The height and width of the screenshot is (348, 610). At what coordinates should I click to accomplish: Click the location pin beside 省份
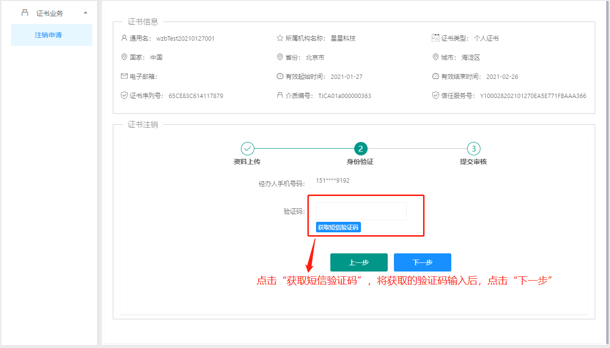pyautogui.click(x=280, y=57)
